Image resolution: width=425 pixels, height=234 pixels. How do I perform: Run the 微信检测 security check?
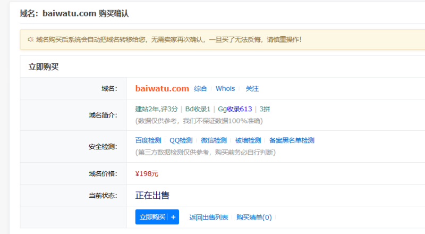214,140
